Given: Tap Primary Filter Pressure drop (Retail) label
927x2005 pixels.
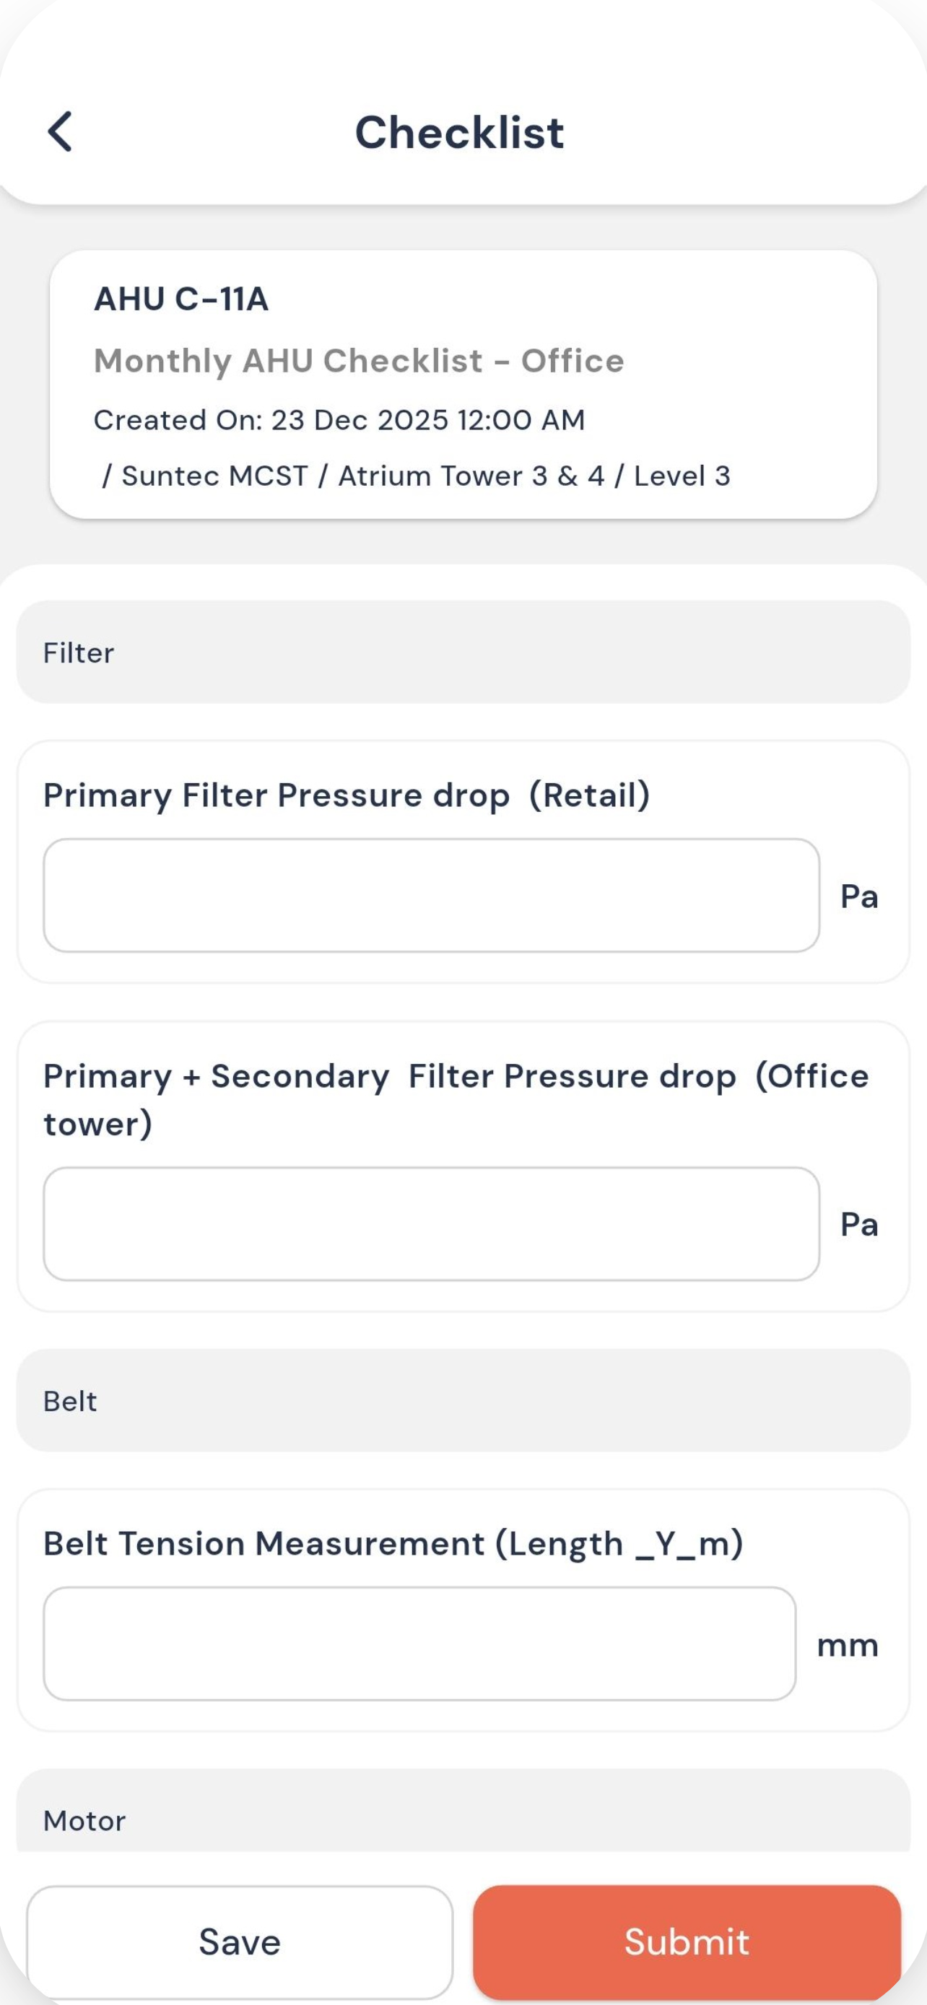Looking at the screenshot, I should point(347,795).
